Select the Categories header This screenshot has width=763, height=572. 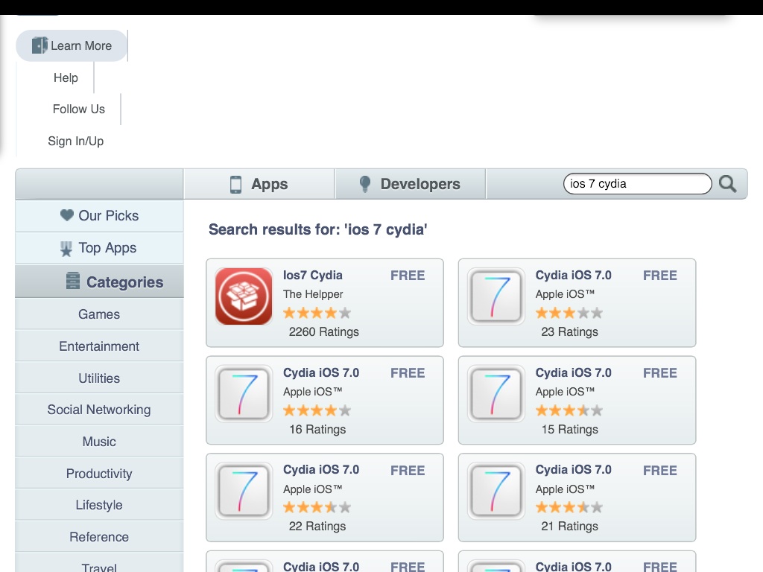coord(99,281)
